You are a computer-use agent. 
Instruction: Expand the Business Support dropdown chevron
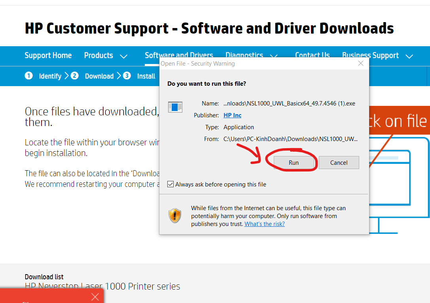409,56
